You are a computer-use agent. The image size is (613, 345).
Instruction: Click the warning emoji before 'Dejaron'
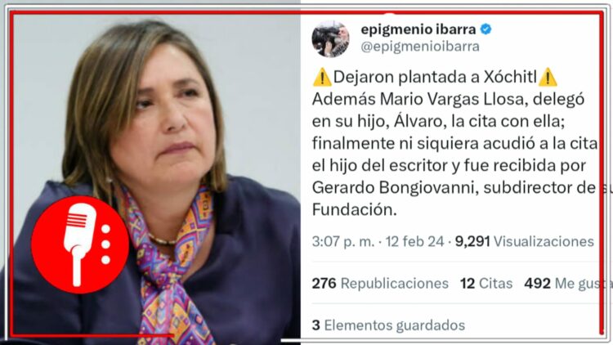322,77
